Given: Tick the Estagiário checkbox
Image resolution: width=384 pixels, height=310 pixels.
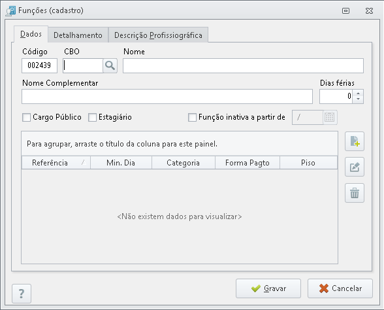Looking at the screenshot, I should 92,117.
